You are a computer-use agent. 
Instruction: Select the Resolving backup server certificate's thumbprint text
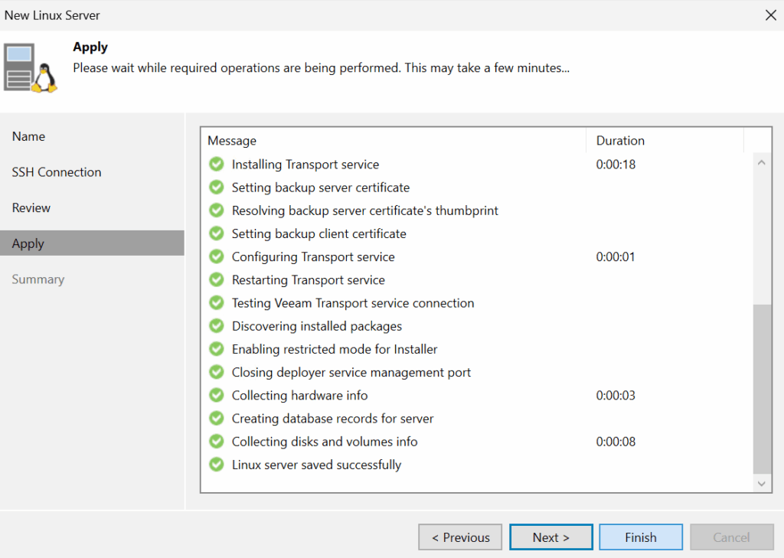tap(365, 210)
